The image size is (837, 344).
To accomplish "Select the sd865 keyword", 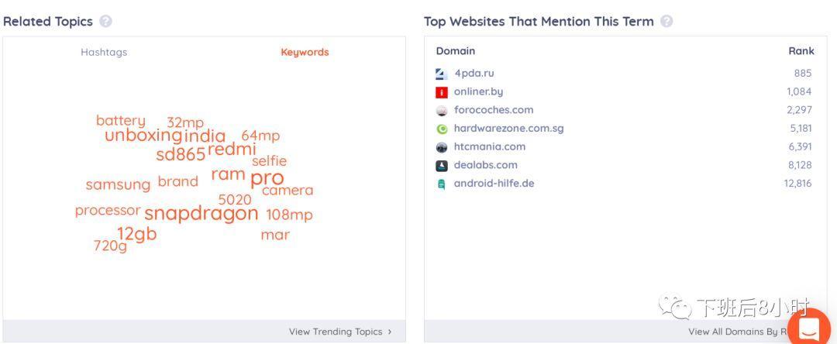I will click(181, 155).
